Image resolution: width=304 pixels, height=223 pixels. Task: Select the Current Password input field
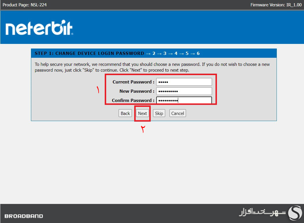(x=184, y=82)
